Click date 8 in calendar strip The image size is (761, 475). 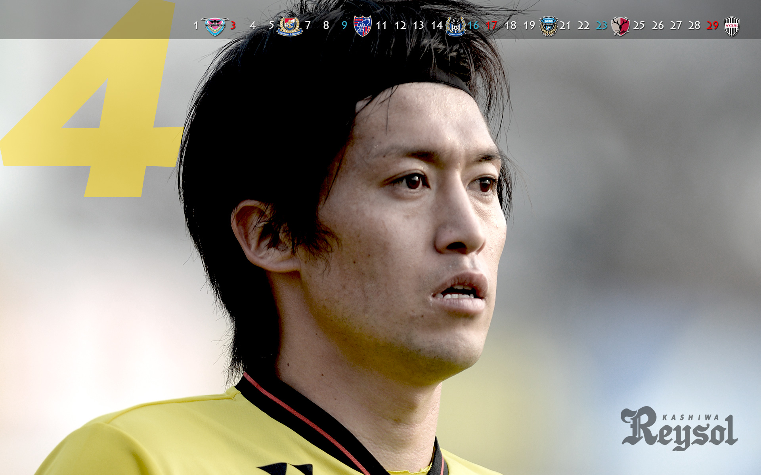pos(326,25)
